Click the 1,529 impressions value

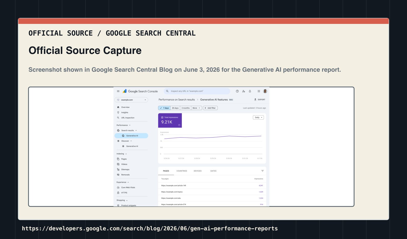pyautogui.click(x=261, y=192)
